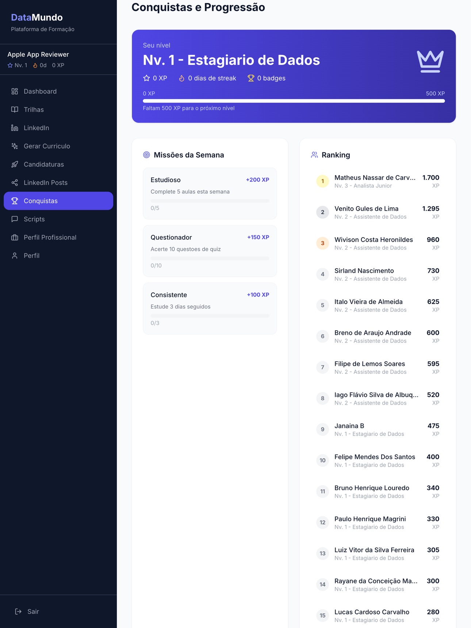Click the Gerar Curriculo sparkle icon
The image size is (471, 628).
[x=15, y=146]
